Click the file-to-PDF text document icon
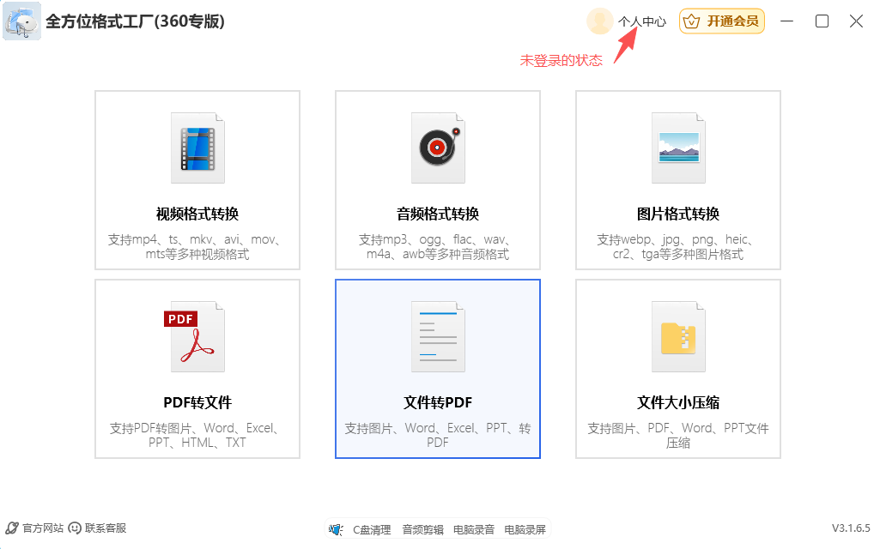The width and height of the screenshot is (874, 549). [438, 336]
